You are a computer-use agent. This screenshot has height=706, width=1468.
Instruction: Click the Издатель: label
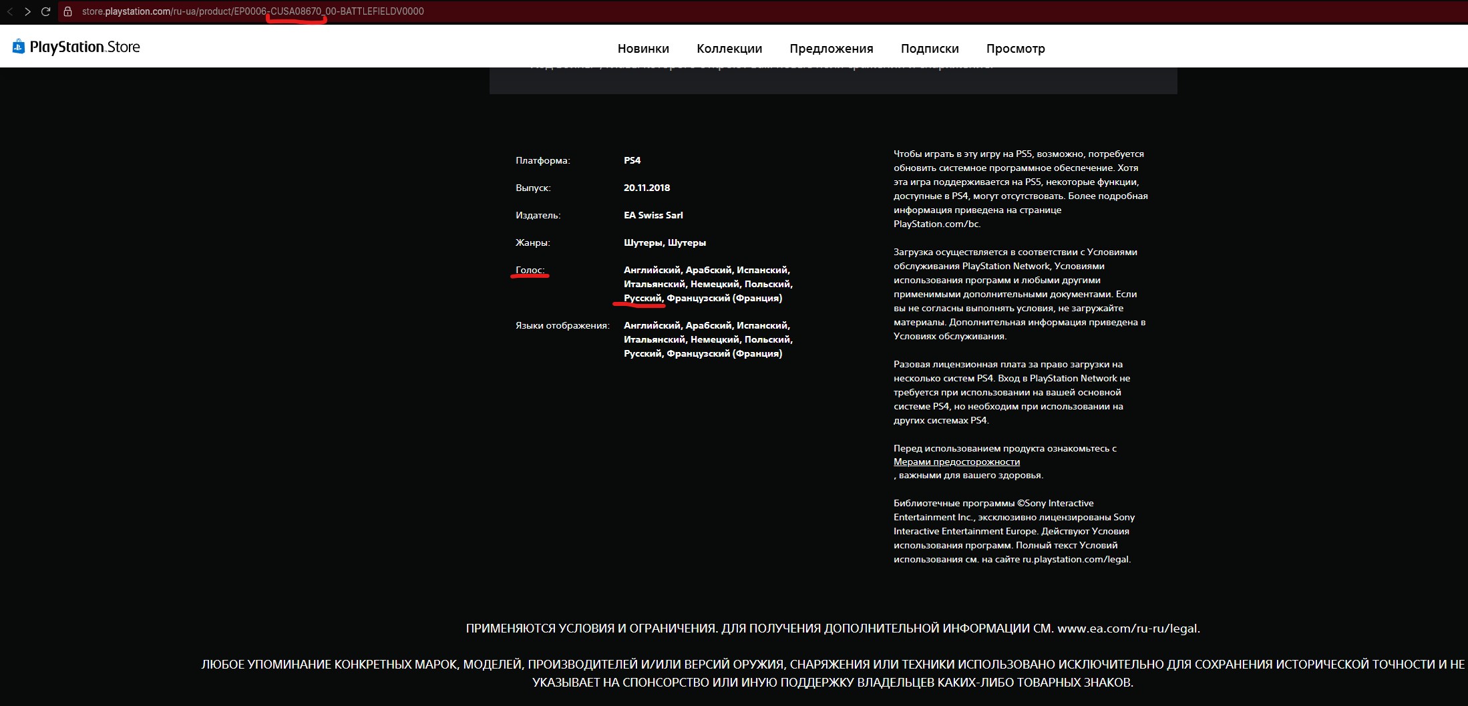pyautogui.click(x=538, y=215)
